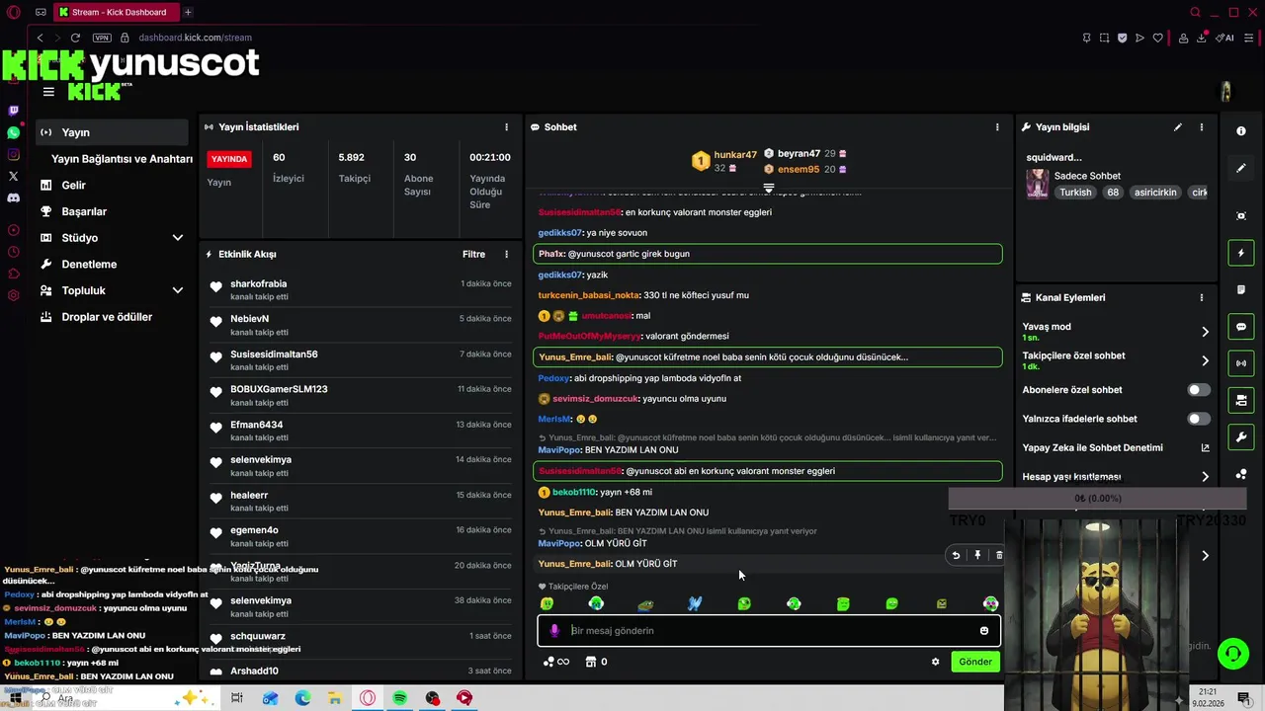Open the hamburger menu beside Kick logo
The width and height of the screenshot is (1265, 711).
[48, 92]
